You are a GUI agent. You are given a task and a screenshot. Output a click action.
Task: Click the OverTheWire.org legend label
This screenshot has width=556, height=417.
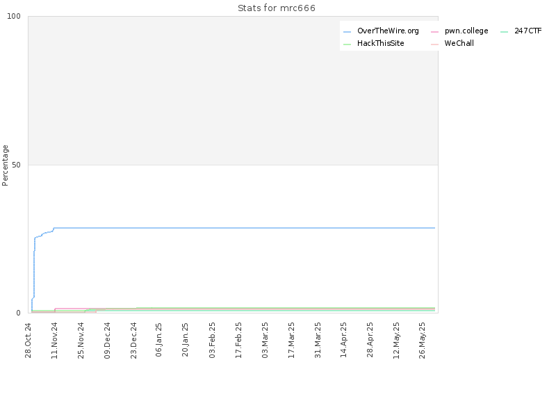[388, 31]
